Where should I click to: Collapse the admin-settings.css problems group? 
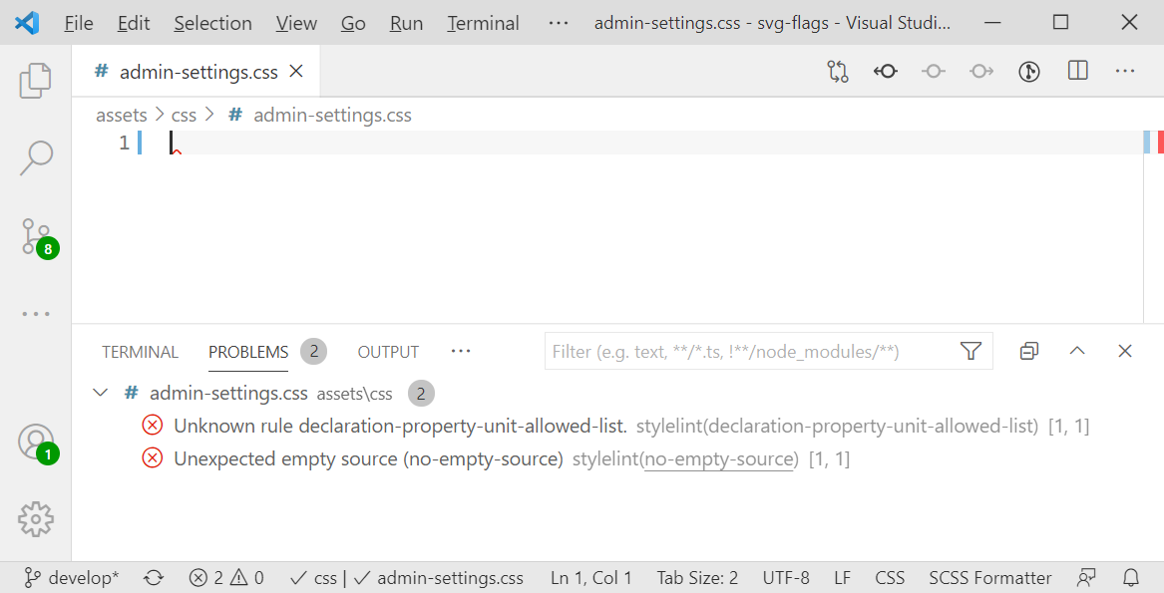[x=100, y=393]
